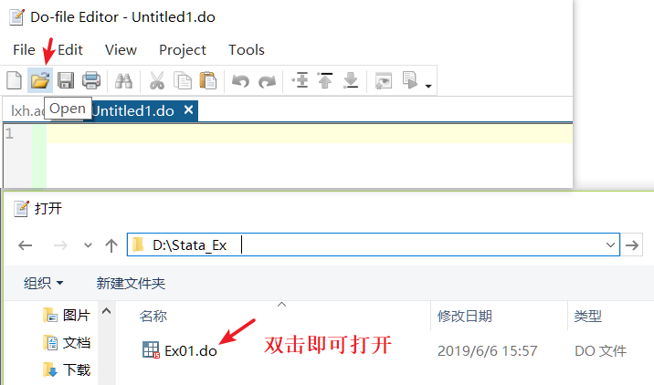The image size is (654, 385).
Task: Open the File menu
Action: click(x=24, y=50)
